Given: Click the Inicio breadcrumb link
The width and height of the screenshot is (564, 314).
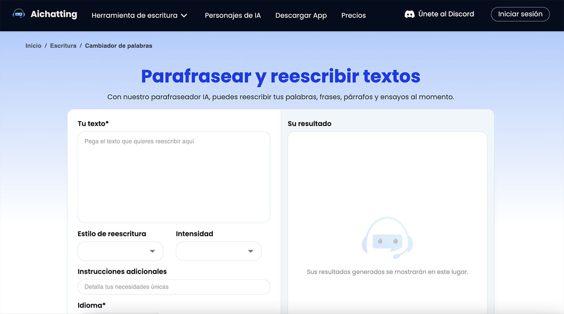Looking at the screenshot, I should [x=33, y=46].
